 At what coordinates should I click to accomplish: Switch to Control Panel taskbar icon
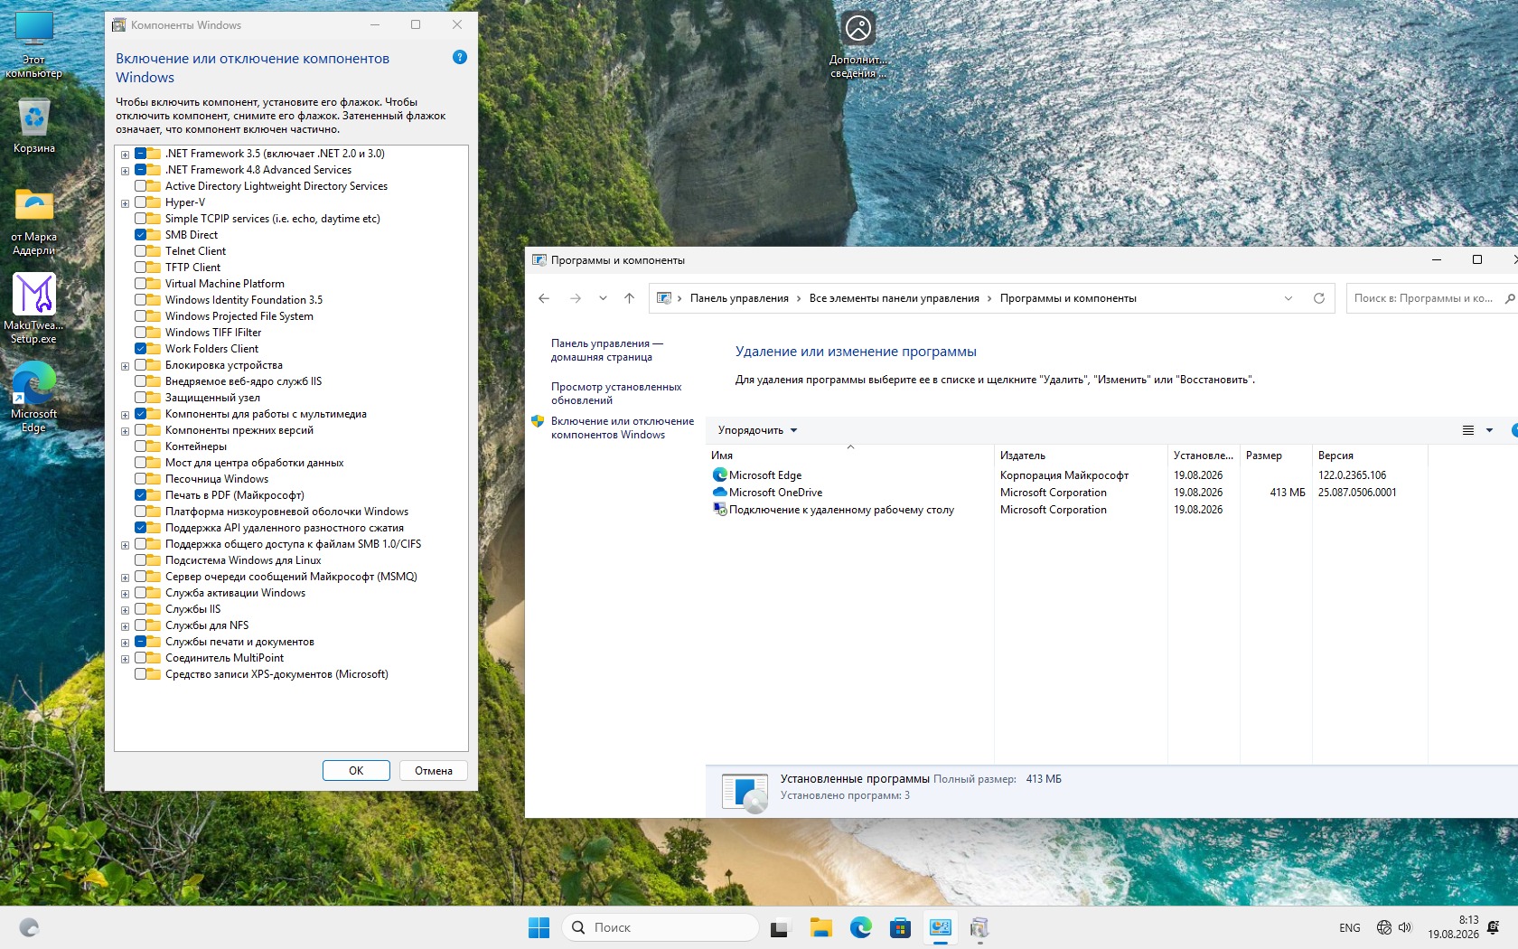940,927
